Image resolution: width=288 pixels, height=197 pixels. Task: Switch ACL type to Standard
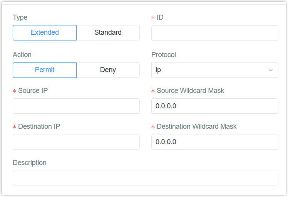pos(108,33)
